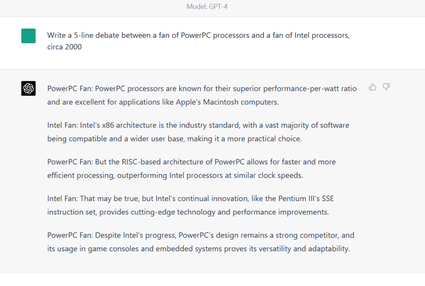Click the 5-line debate prompt text
425x286 pixels.
(x=198, y=41)
